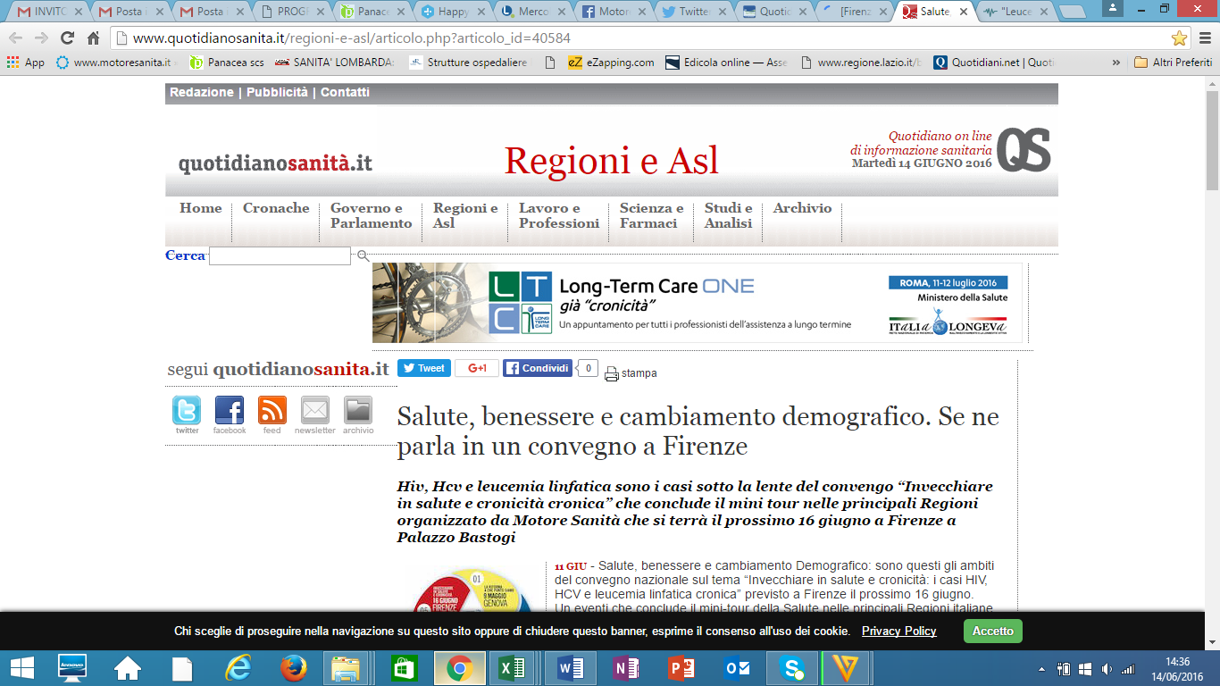Open the Privacy Policy link
Screen dimensions: 1220x686
(x=898, y=631)
